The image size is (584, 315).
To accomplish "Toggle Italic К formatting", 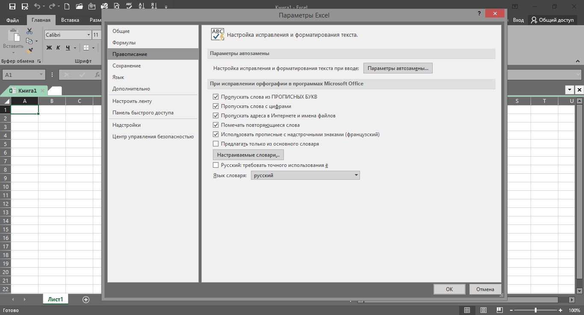I will tap(58, 48).
